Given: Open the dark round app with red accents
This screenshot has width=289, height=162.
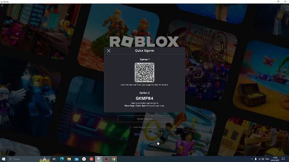Looking at the screenshot, I should click(106, 159).
